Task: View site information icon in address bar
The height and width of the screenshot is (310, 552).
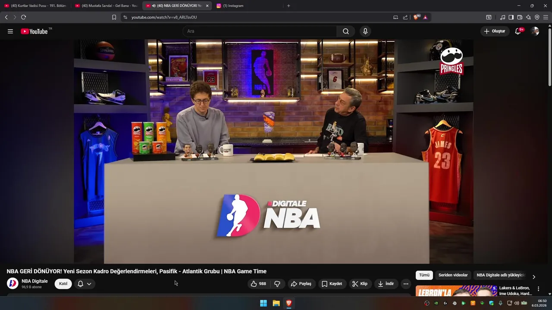Action: (x=125, y=17)
